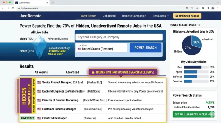Click the JustRemote logo
This screenshot has width=221, height=123.
point(31,16)
